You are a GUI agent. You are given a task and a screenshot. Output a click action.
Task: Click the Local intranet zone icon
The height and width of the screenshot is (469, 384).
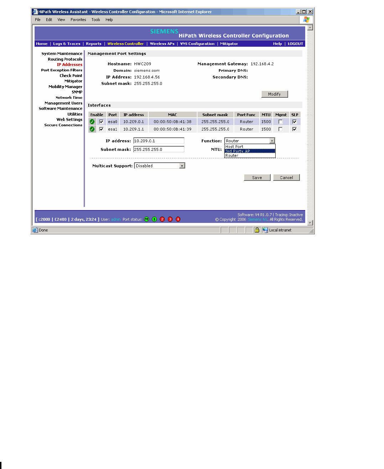[x=265, y=230]
